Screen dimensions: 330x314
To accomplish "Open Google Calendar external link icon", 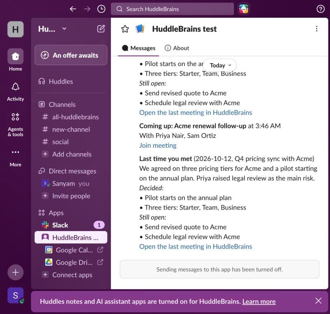I will coord(100,250).
